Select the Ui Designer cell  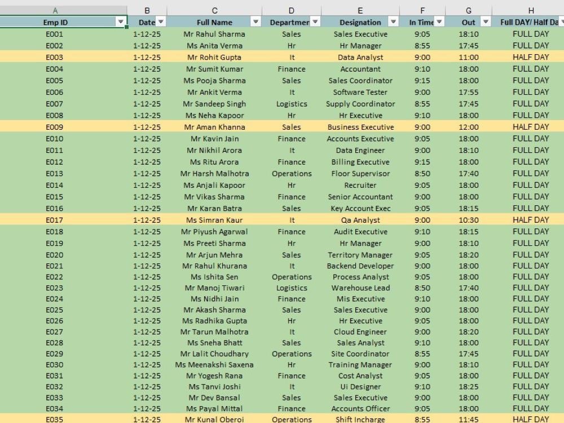point(360,387)
